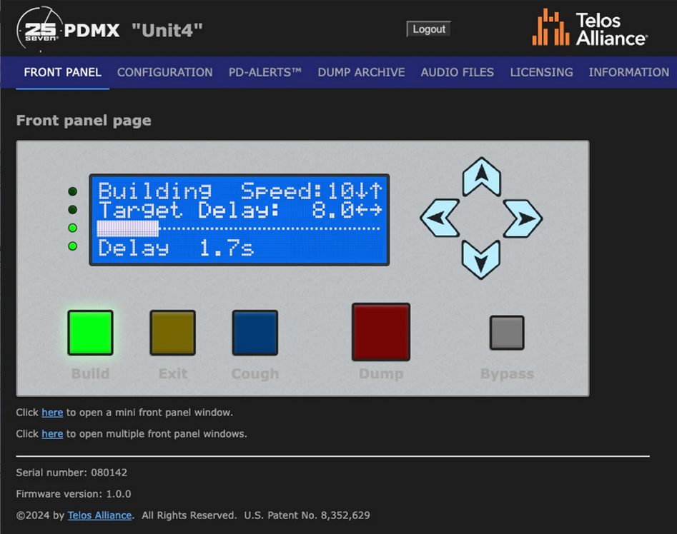Viewport: 677px width, 534px height.
Task: Click the third lit green LED
Action: tap(72, 228)
